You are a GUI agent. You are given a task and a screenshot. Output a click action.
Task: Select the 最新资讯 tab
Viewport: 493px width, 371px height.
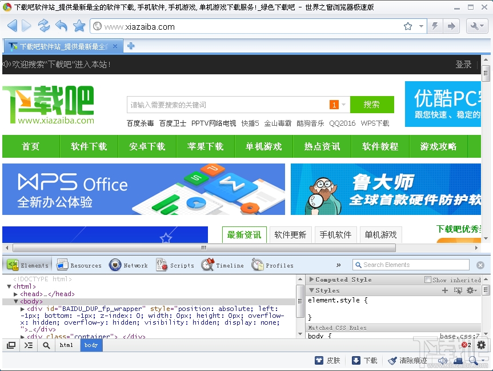[x=245, y=235]
